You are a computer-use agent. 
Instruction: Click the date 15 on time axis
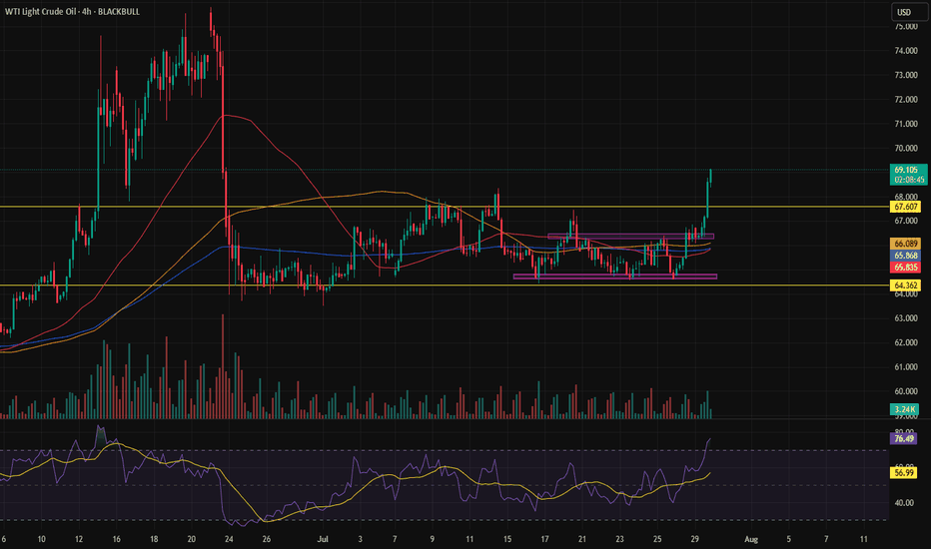click(507, 539)
